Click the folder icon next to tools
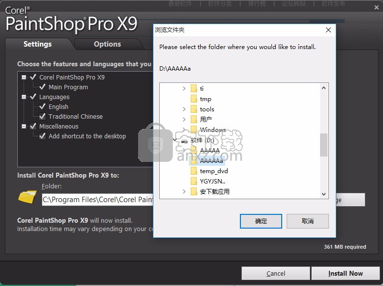Screen dimensions: 383x286 (194, 109)
